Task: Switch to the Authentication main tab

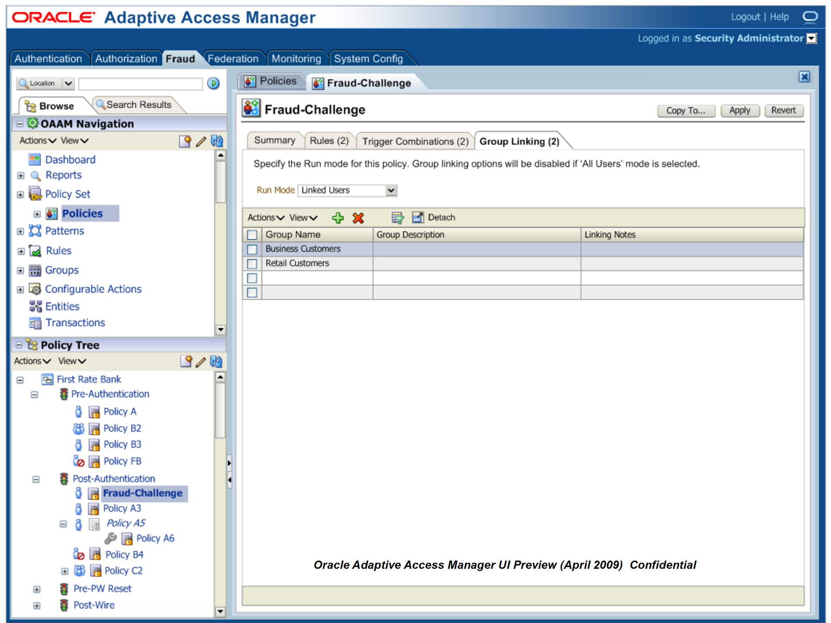Action: (48, 59)
